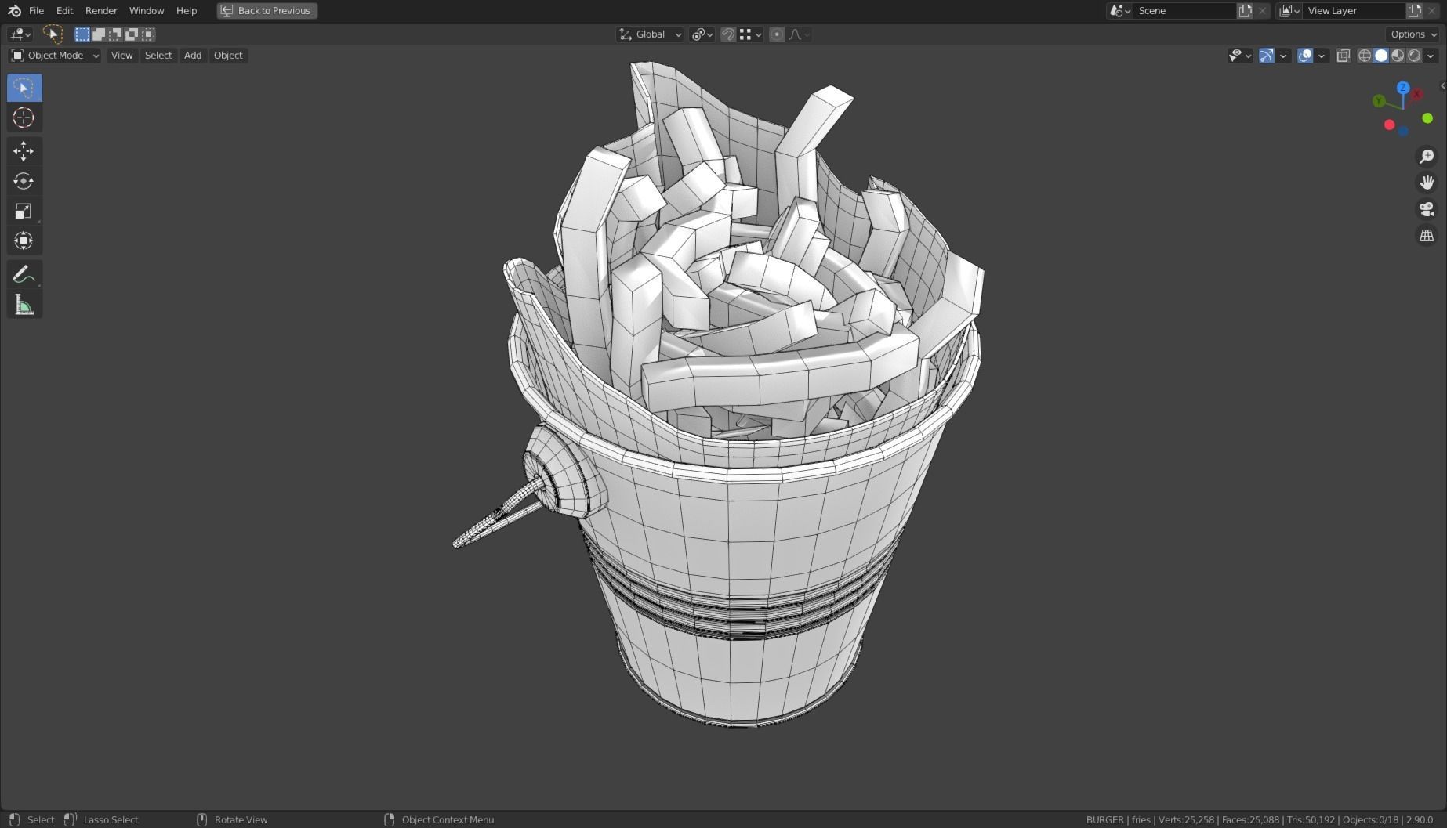
Task: Activate the 3D Cursor tool
Action: 24,118
